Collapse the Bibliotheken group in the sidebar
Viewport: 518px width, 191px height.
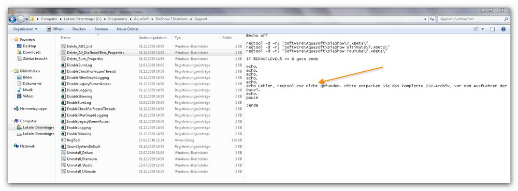pyautogui.click(x=12, y=71)
